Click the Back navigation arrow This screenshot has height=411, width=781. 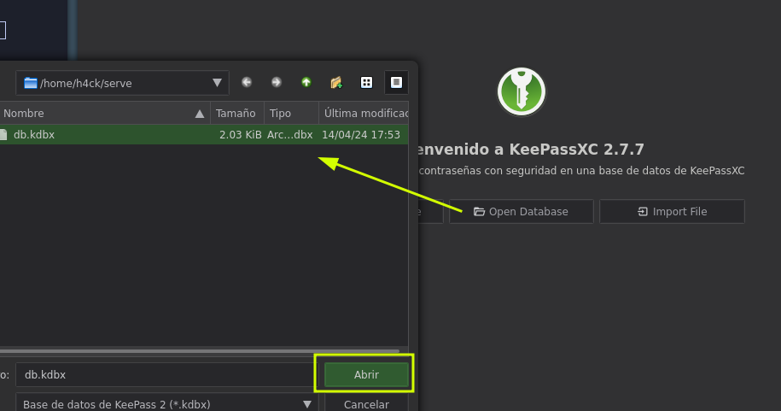[247, 83]
